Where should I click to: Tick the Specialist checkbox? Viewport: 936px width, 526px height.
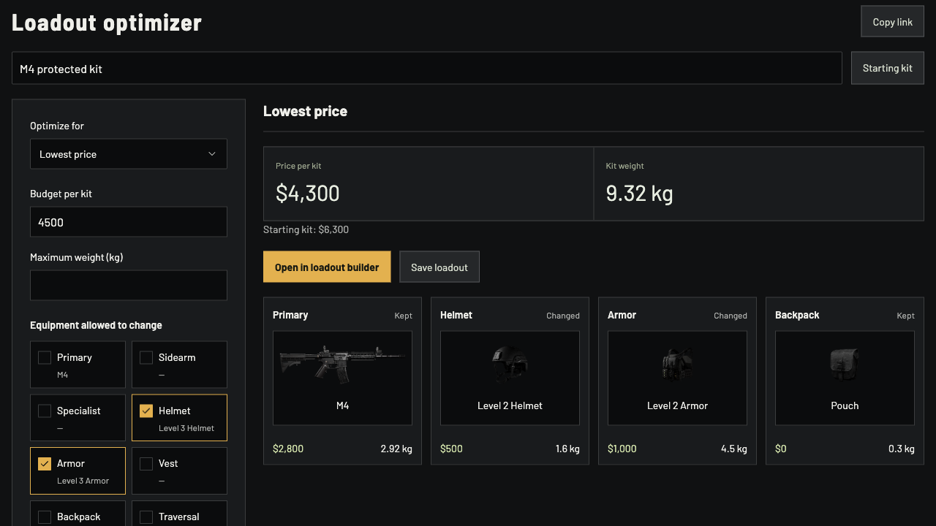pos(45,411)
